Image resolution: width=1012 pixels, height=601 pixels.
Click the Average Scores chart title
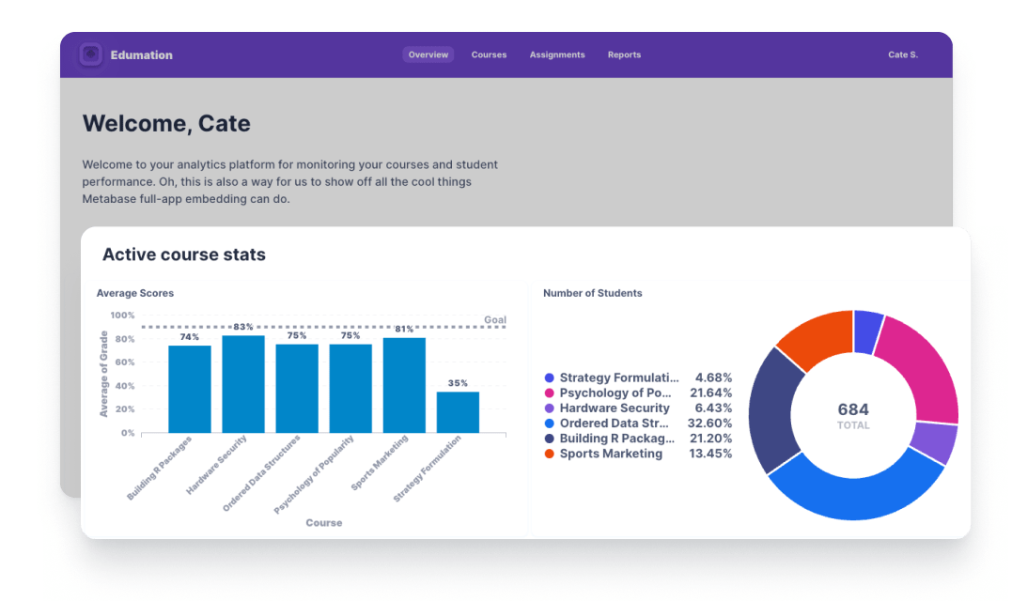point(135,293)
